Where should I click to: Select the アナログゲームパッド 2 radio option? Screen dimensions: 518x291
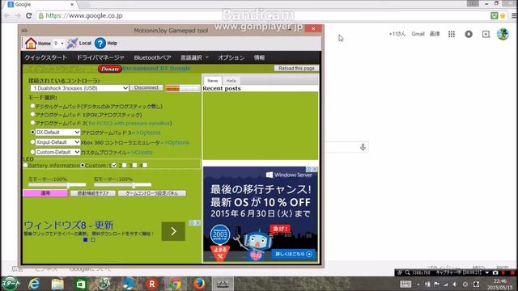(x=32, y=123)
